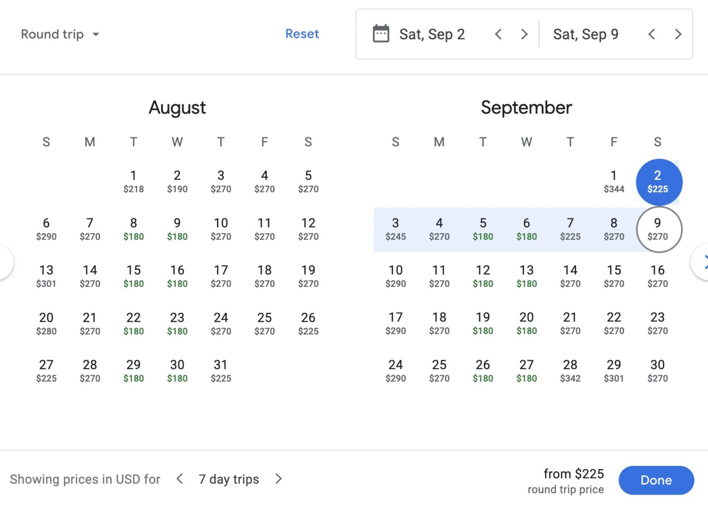Select August 8 with the $180 fare
The width and height of the screenshot is (708, 506).
(x=134, y=229)
